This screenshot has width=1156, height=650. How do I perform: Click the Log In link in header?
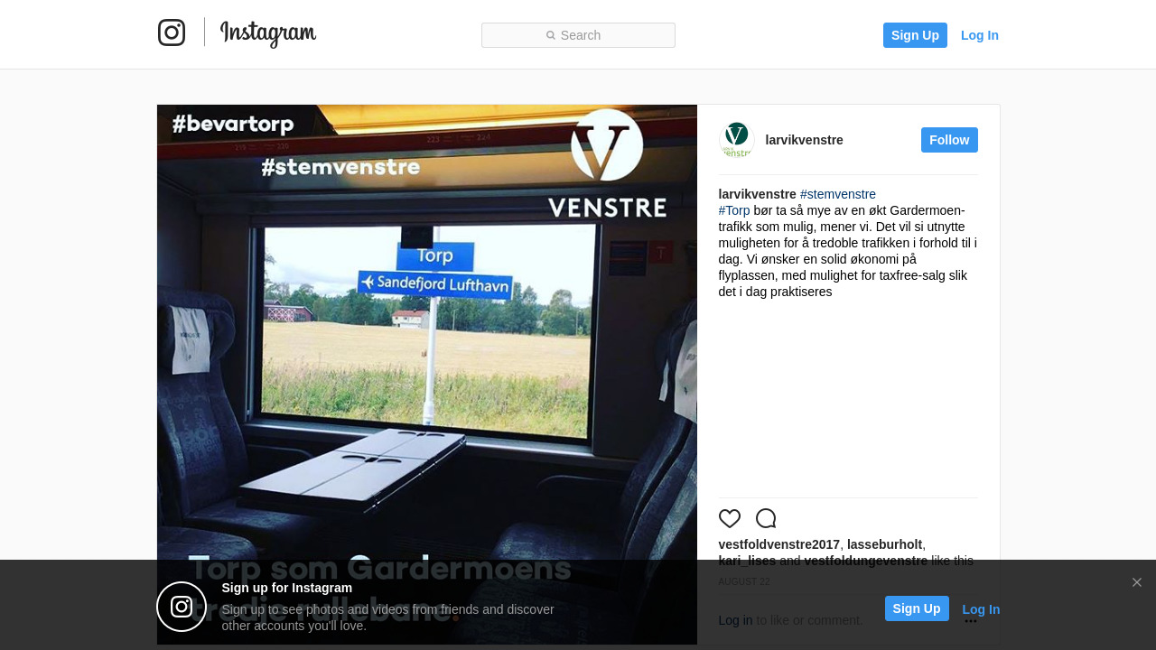(980, 35)
